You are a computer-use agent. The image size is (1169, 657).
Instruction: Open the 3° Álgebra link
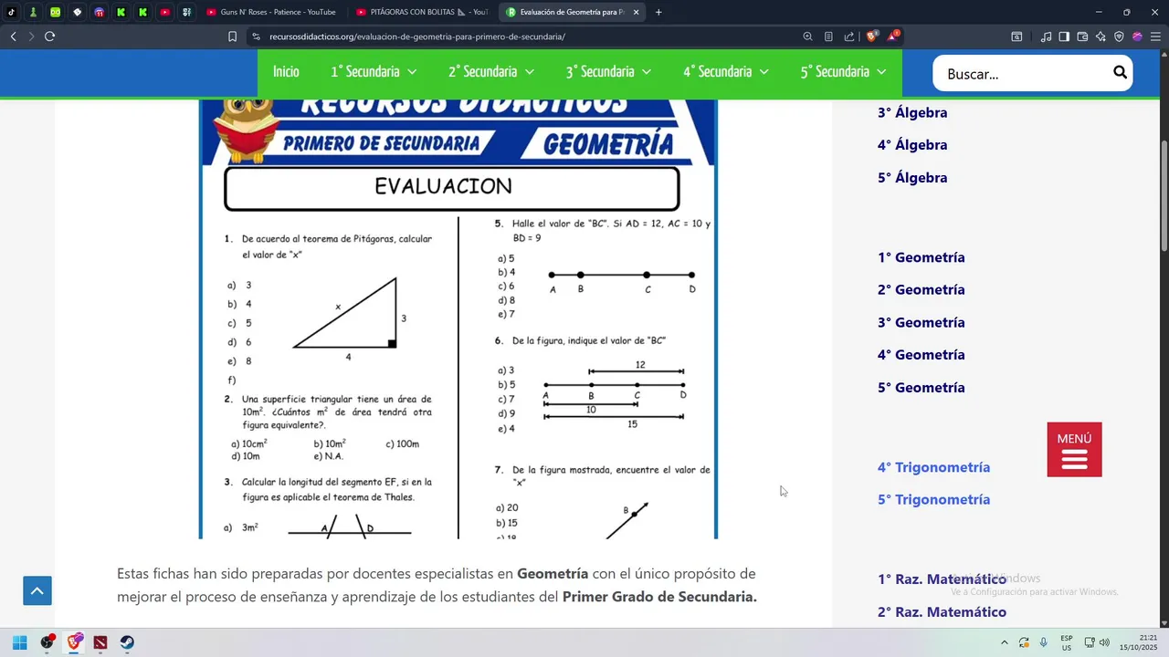[912, 112]
